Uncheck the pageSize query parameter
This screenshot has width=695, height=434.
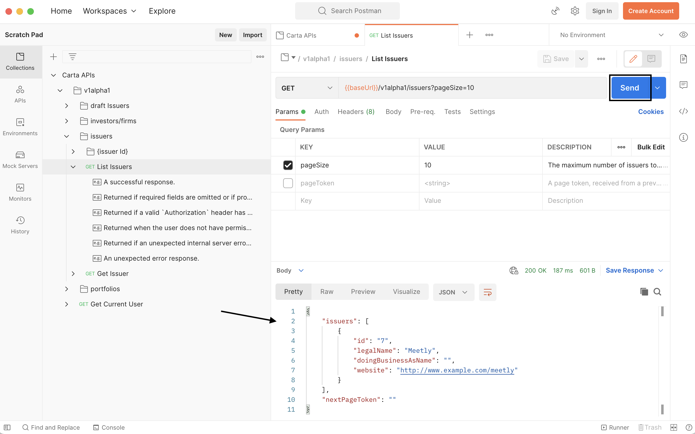(288, 165)
